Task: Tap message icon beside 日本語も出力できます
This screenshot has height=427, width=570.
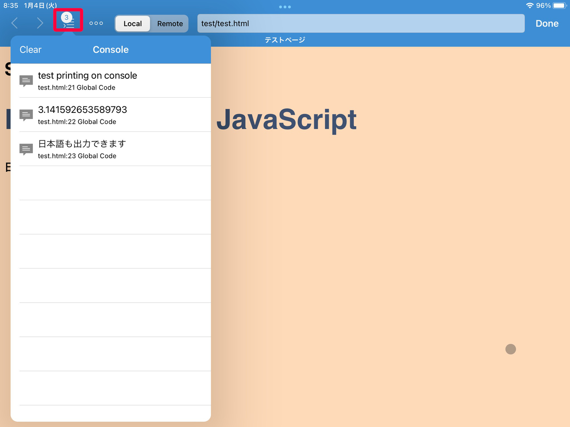Action: [x=26, y=149]
